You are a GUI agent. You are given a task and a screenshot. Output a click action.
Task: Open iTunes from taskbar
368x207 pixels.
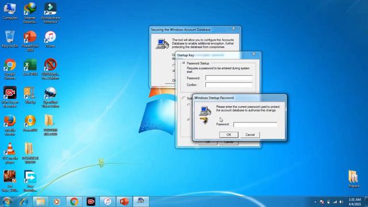tap(108, 202)
